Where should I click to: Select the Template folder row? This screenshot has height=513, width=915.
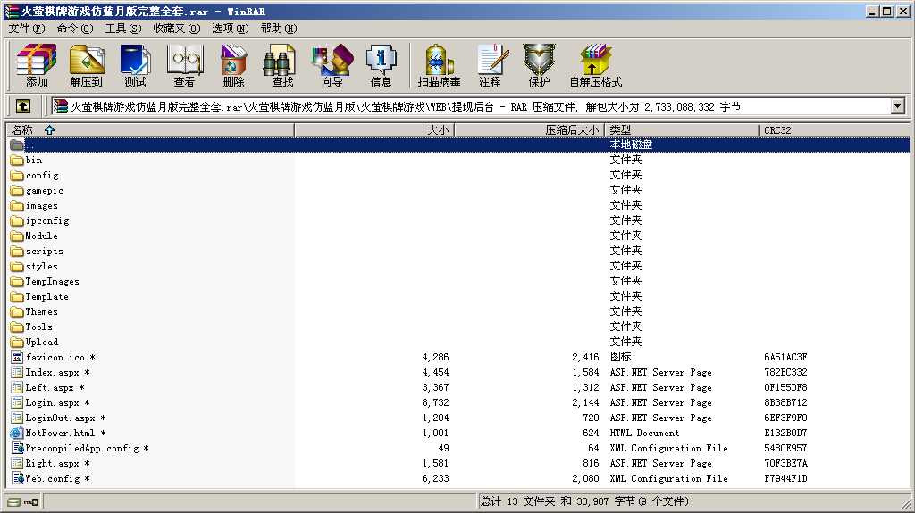click(458, 297)
